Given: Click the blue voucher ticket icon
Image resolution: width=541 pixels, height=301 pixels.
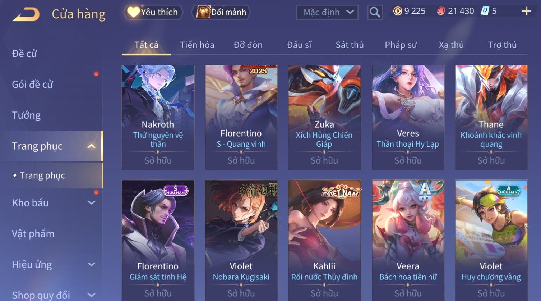Looking at the screenshot, I should (x=485, y=11).
